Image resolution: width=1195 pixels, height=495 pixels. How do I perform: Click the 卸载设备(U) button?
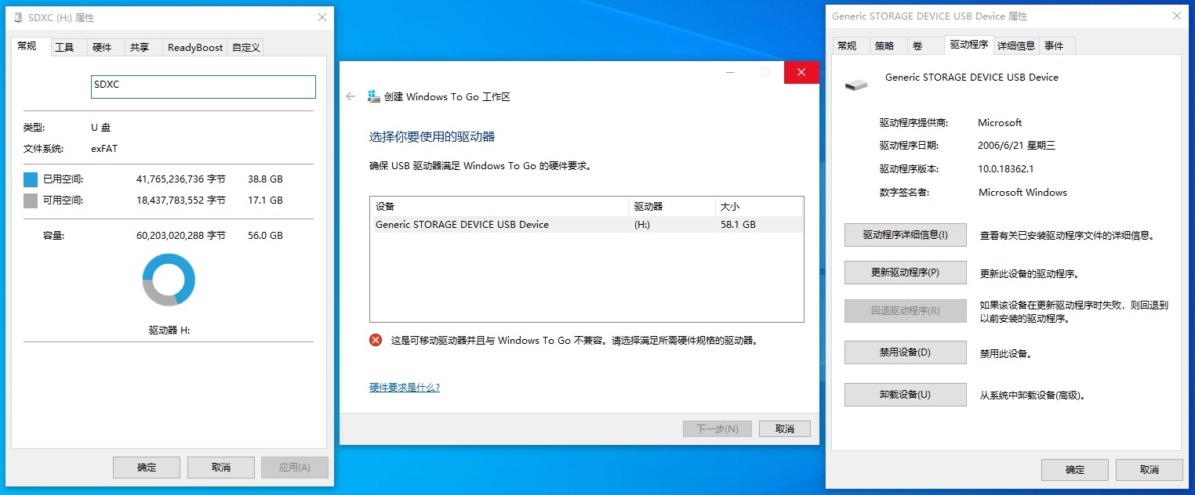point(906,395)
